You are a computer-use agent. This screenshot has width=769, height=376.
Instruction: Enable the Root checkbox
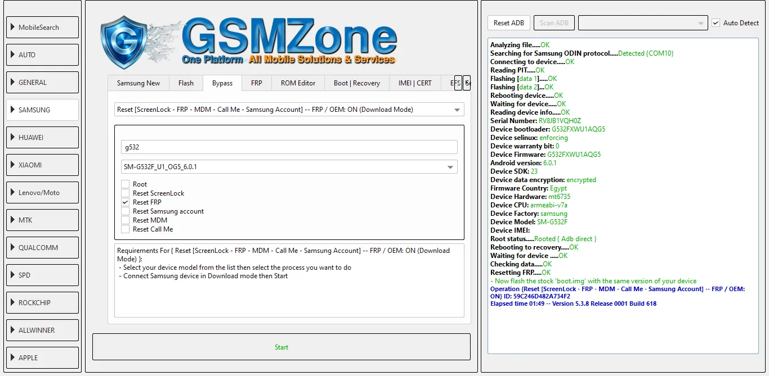pos(126,184)
